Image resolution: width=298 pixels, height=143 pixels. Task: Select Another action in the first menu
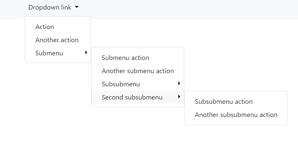pyautogui.click(x=57, y=40)
